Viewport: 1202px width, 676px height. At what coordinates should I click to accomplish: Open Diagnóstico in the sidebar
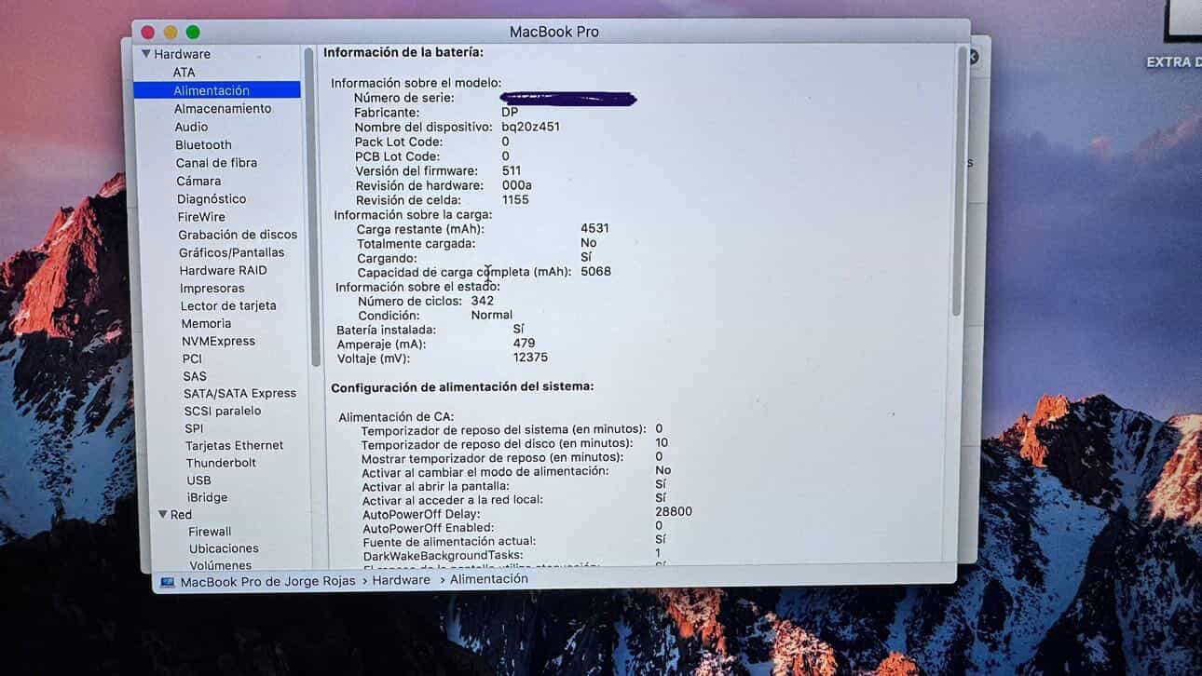point(212,198)
